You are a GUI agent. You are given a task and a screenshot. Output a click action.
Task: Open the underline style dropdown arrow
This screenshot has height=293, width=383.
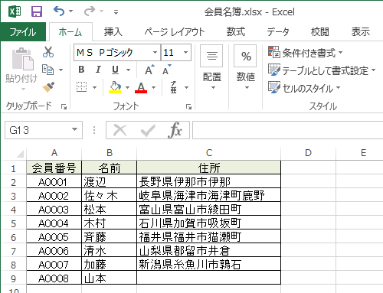129,70
